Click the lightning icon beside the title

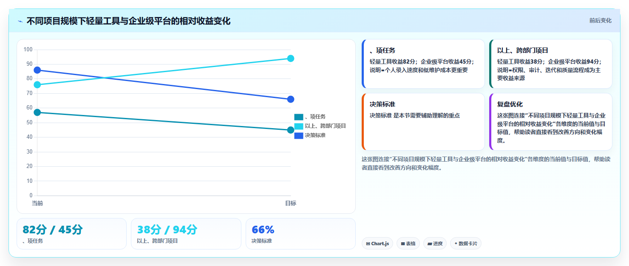[x=20, y=21]
